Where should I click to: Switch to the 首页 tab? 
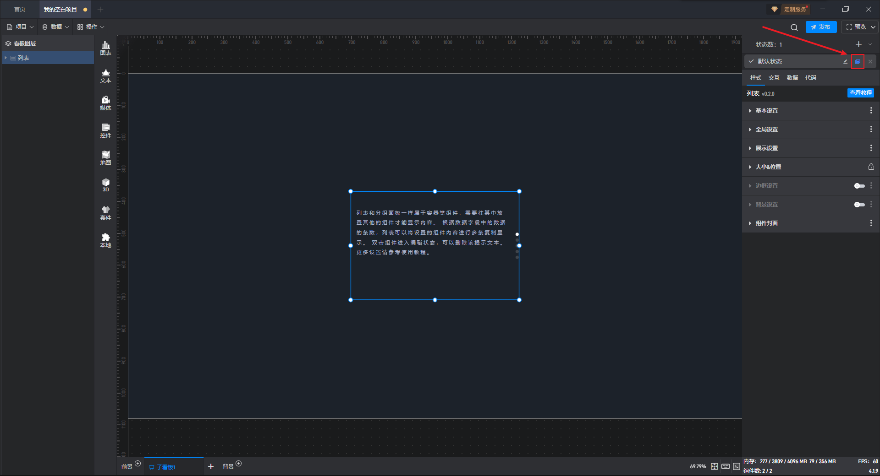click(x=20, y=9)
